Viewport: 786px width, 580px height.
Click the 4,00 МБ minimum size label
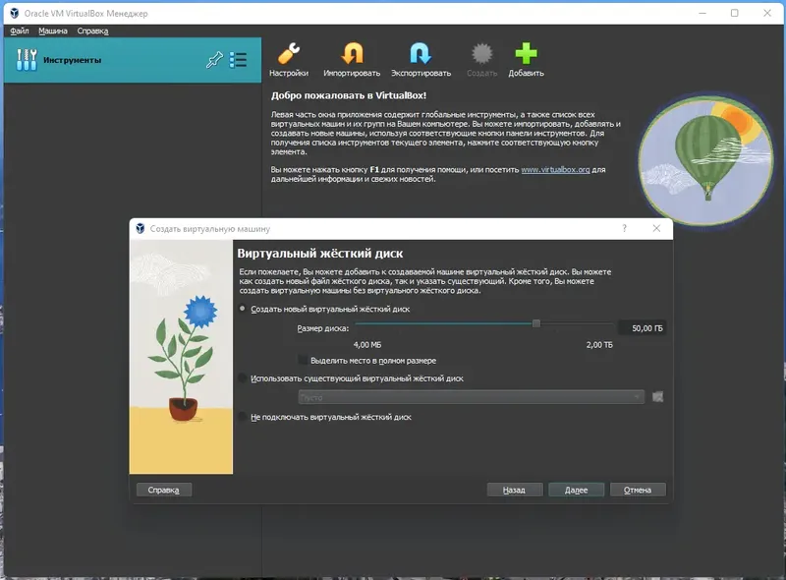tap(367, 345)
